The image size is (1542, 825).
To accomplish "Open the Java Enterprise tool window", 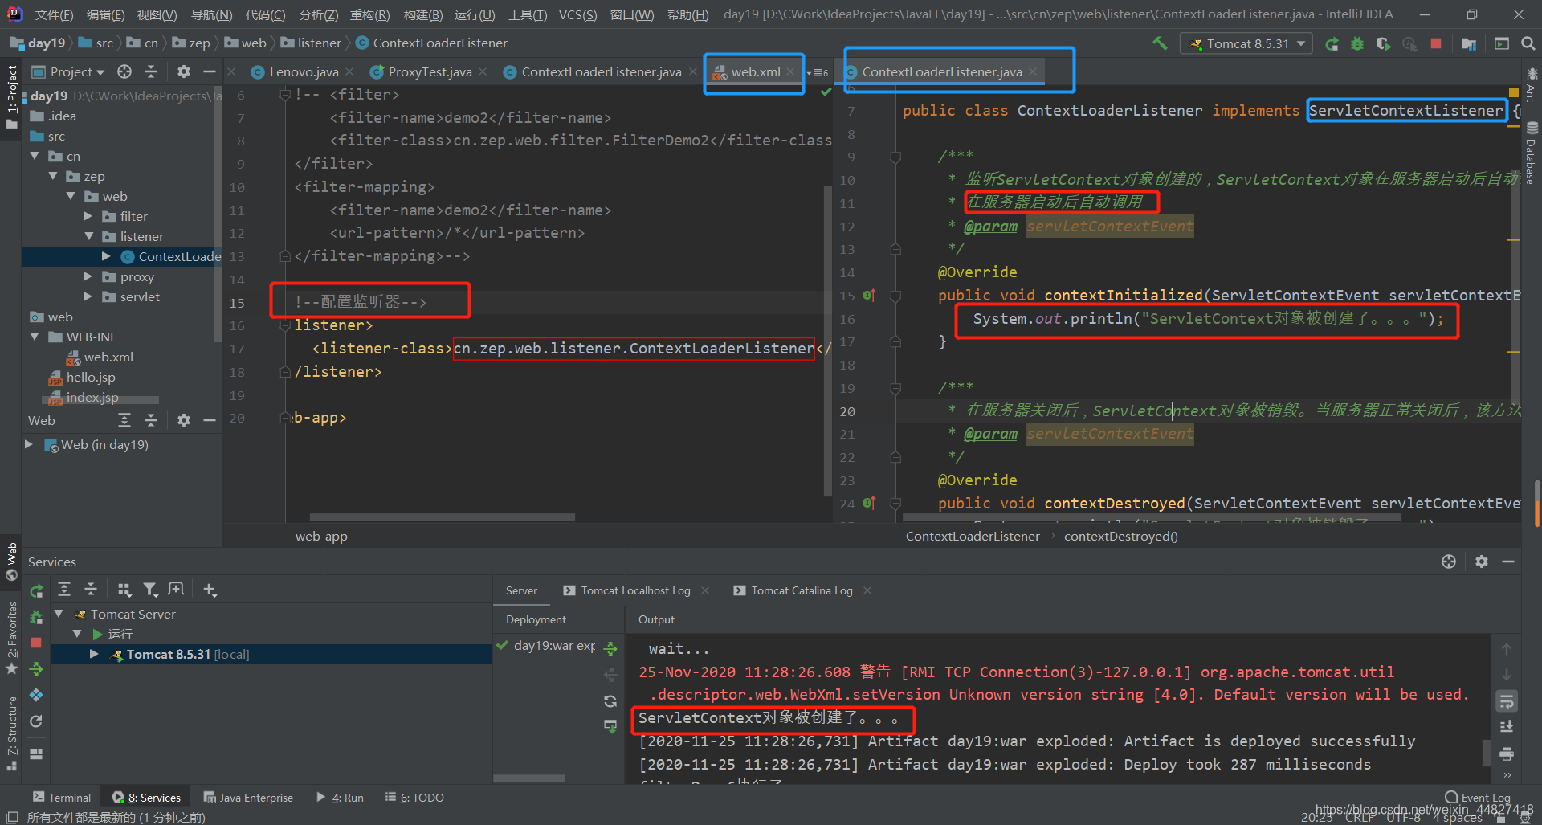I will click(x=248, y=797).
